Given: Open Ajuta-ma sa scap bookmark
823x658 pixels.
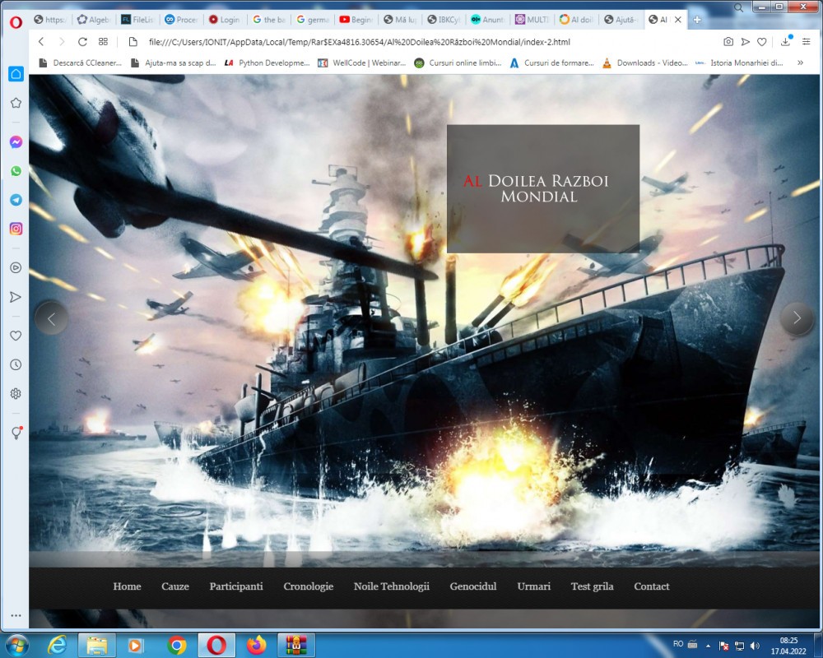Looking at the screenshot, I should pyautogui.click(x=174, y=63).
